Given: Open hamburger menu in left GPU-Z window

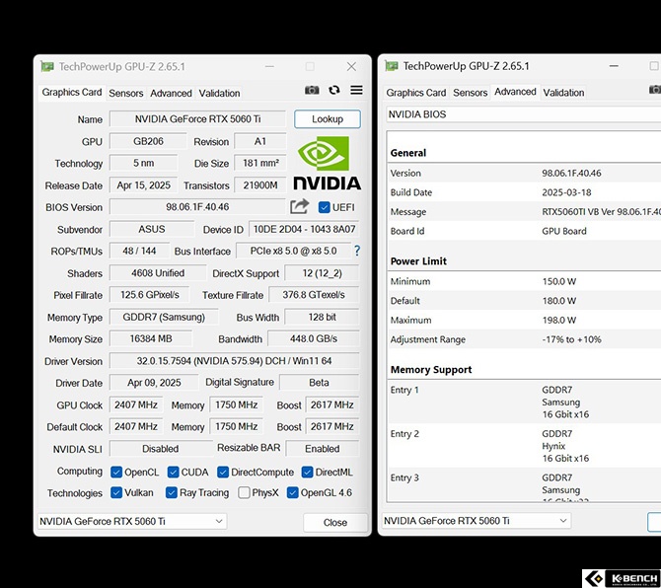Looking at the screenshot, I should point(356,90).
